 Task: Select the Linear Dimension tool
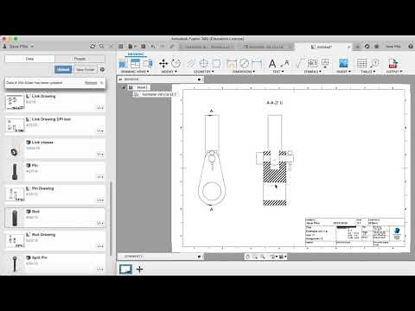[x=257, y=63]
